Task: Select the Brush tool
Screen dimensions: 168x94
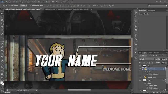Action: coord(2,37)
